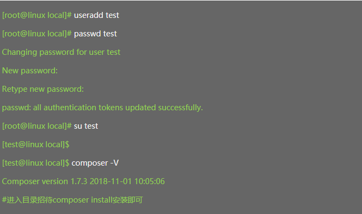The height and width of the screenshot is (214, 362).
Task: Click the 'su test' command text
Action: pos(86,126)
